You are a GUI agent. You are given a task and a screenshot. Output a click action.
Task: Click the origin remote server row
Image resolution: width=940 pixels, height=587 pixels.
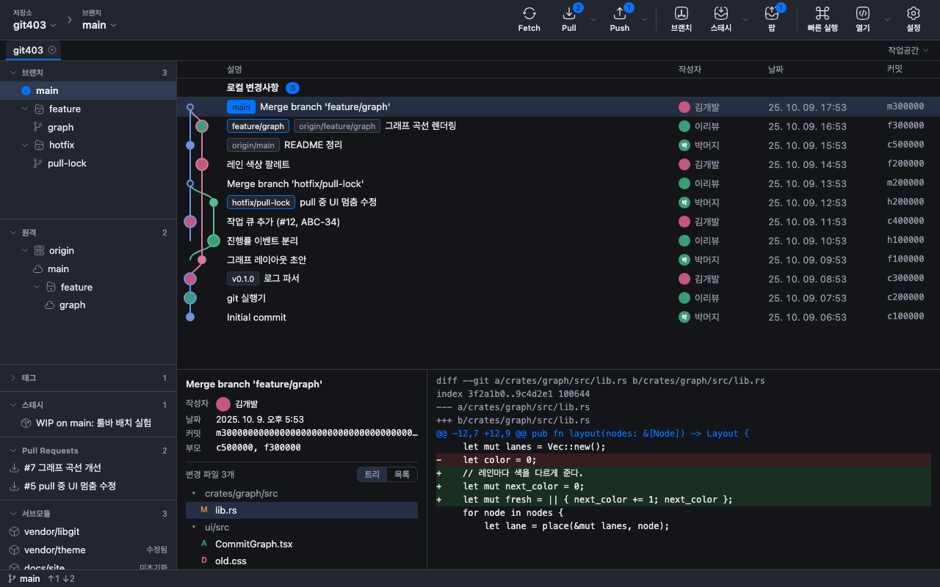[88, 250]
